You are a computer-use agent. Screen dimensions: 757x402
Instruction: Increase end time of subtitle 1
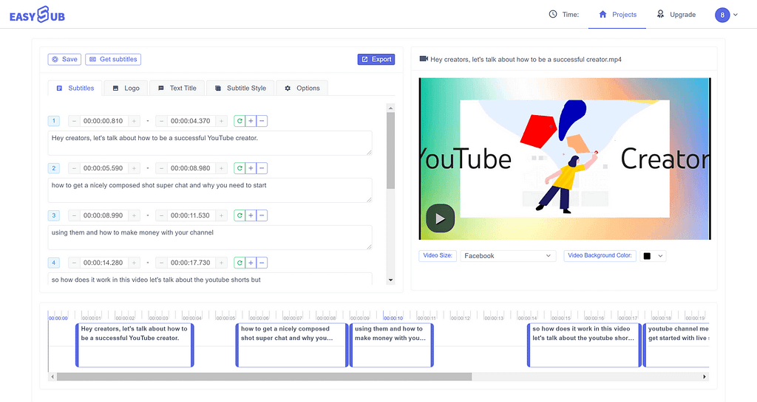click(x=222, y=121)
